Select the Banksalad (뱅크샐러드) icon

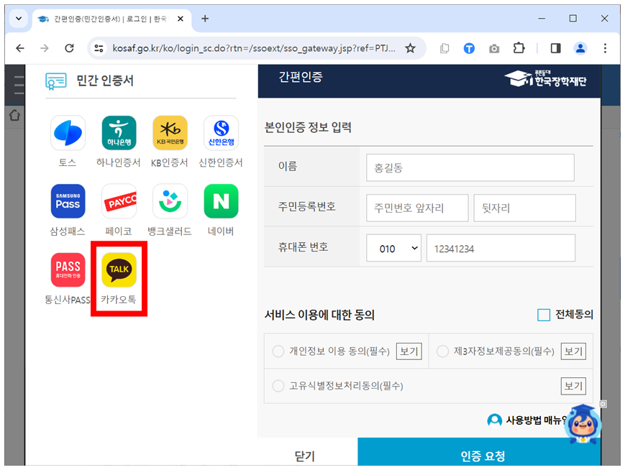pyautogui.click(x=170, y=201)
